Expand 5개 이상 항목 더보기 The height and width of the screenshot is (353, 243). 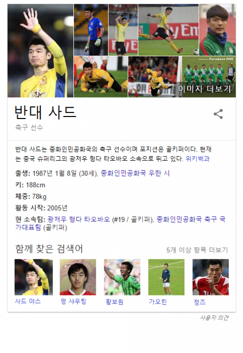coord(197,250)
